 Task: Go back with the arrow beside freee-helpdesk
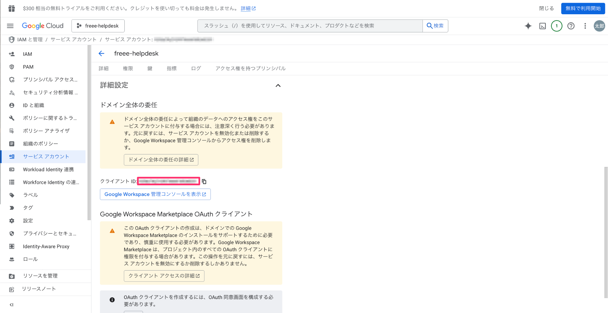(102, 53)
